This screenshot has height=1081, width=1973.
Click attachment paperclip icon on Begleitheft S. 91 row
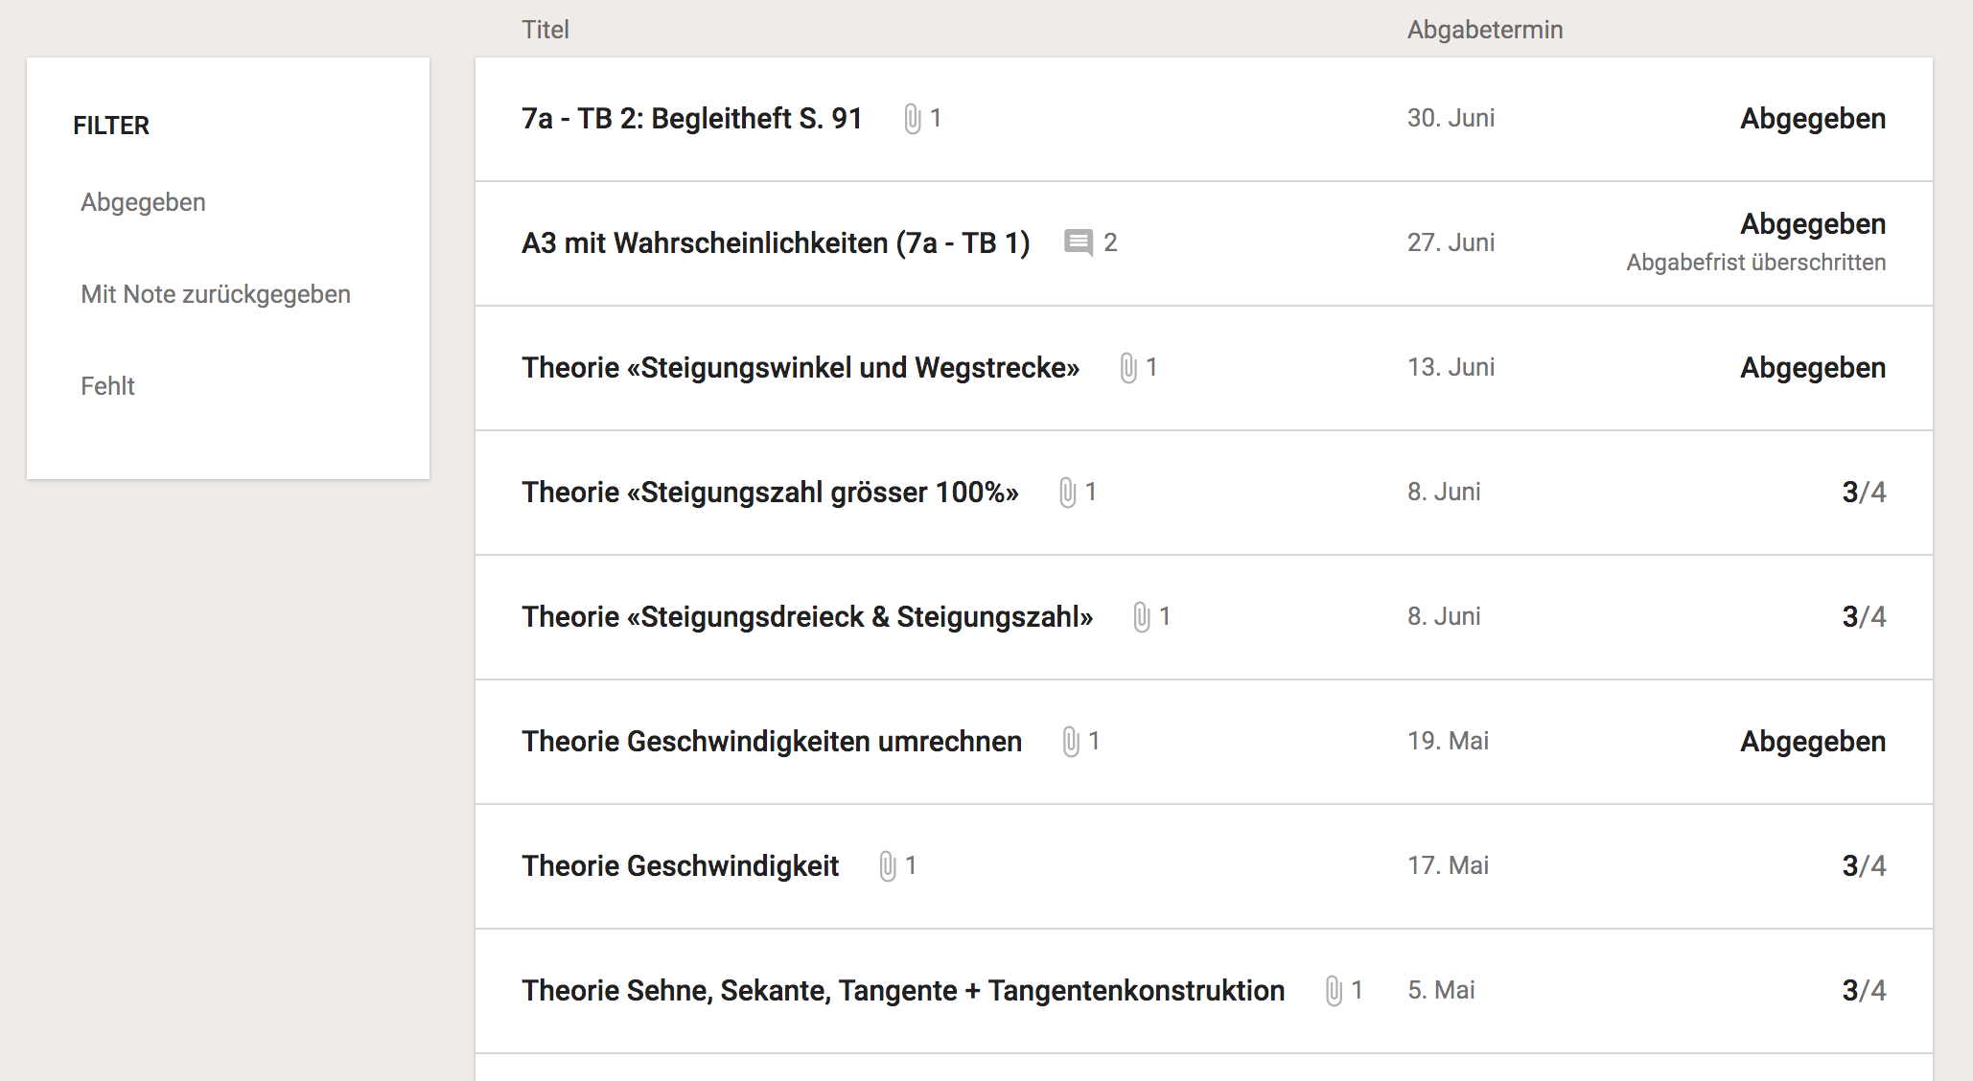point(912,119)
